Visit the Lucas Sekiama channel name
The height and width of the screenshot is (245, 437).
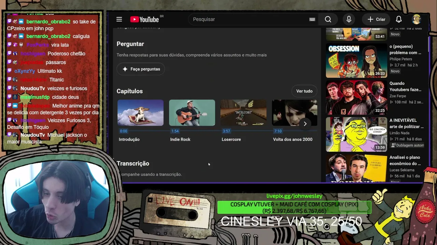[x=402, y=170]
